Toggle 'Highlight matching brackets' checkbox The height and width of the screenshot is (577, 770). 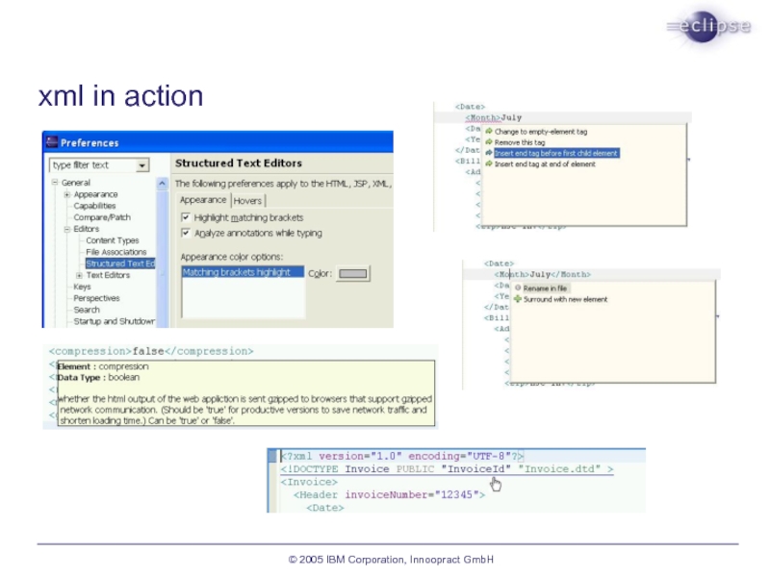(186, 217)
